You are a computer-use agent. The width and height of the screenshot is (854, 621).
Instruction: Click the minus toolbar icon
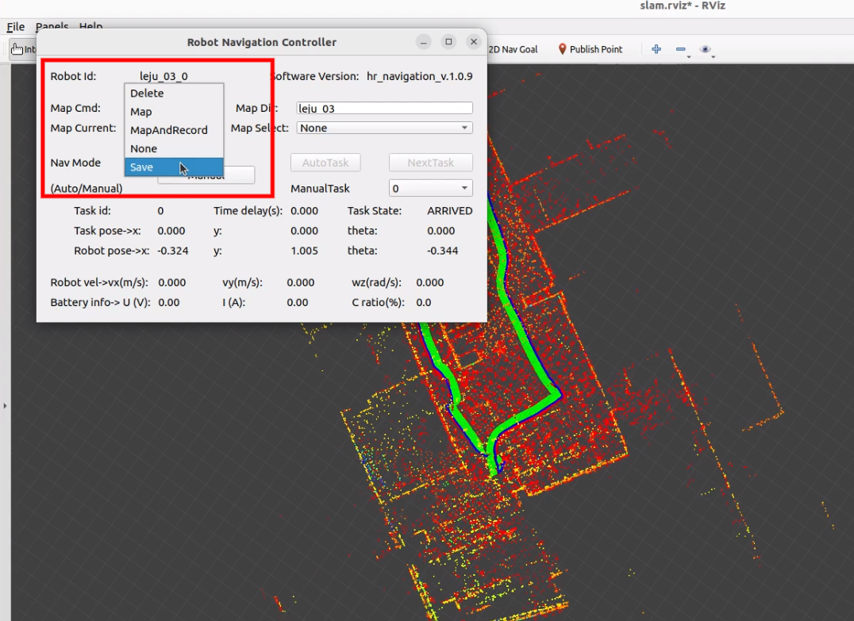tap(681, 49)
